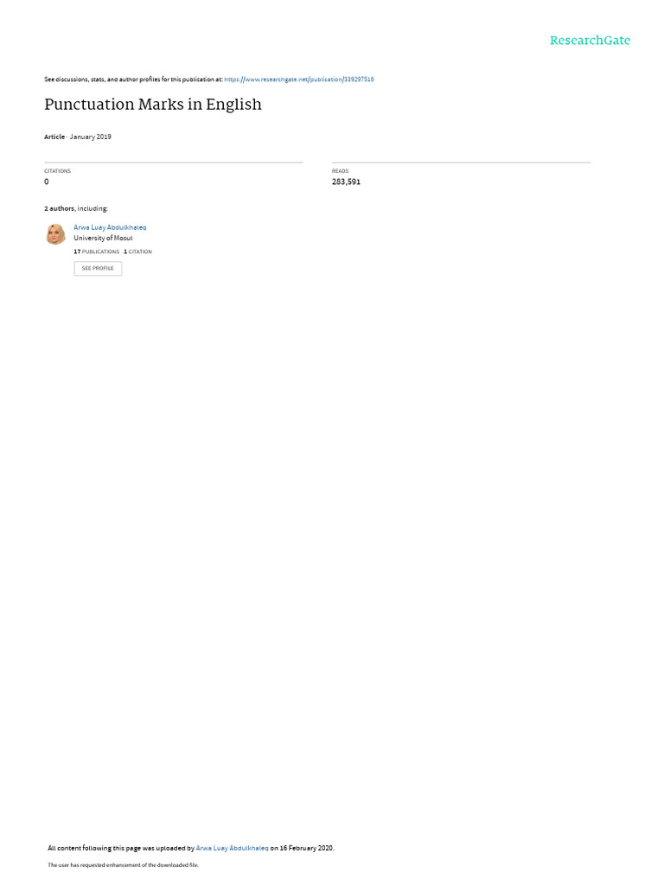Click the 2 authors, including text
664x885 pixels.
click(76, 209)
